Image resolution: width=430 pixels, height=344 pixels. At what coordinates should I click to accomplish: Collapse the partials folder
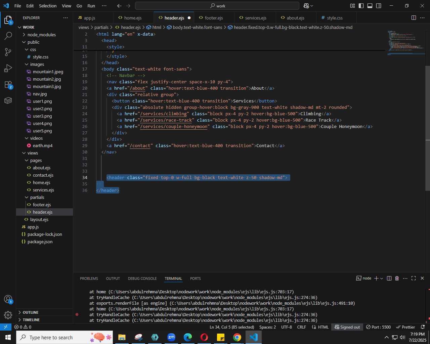44,197
